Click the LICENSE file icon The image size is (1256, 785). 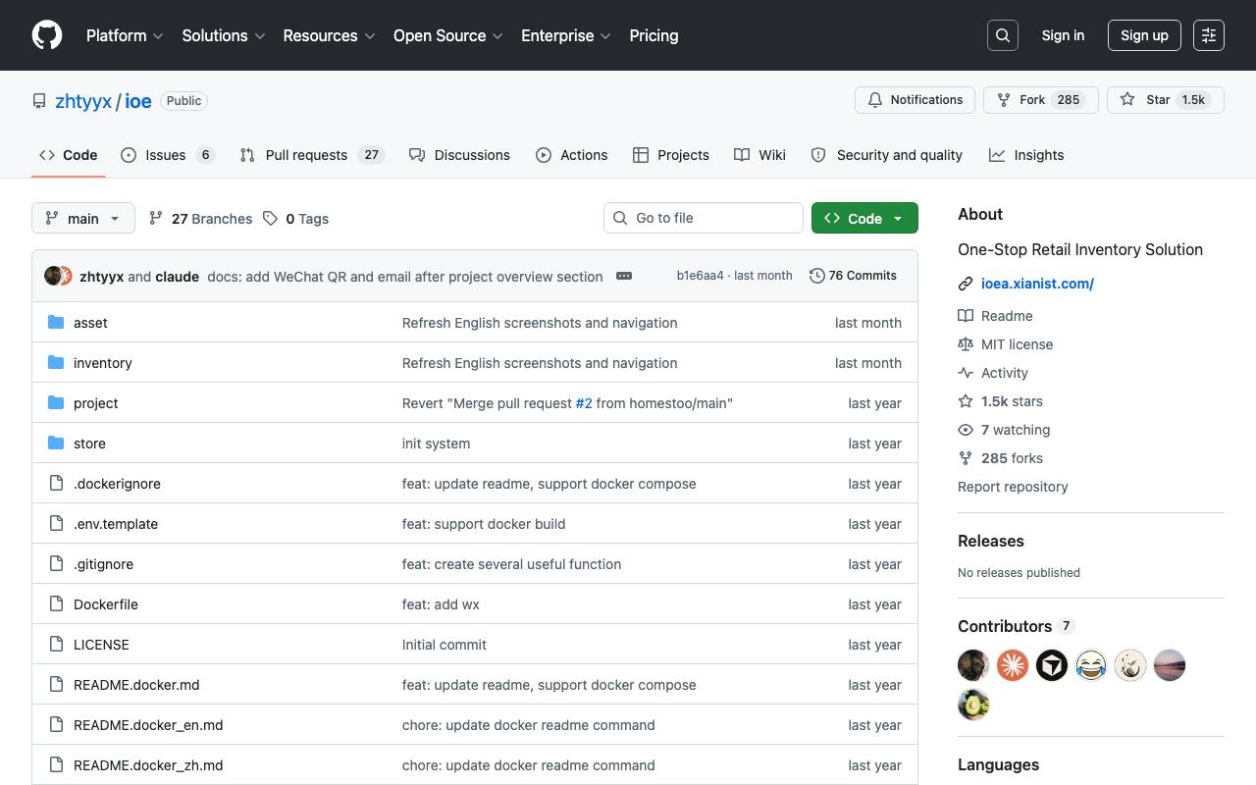[x=56, y=645]
